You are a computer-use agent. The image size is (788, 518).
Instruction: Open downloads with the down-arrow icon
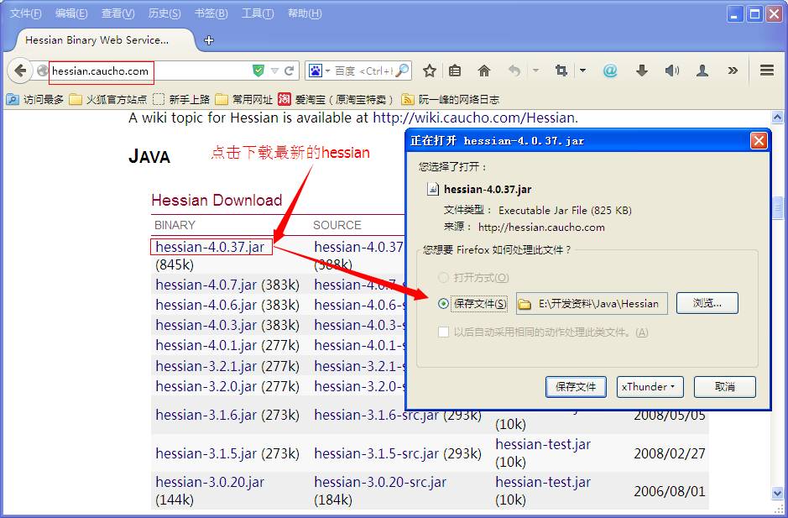pyautogui.click(x=642, y=71)
